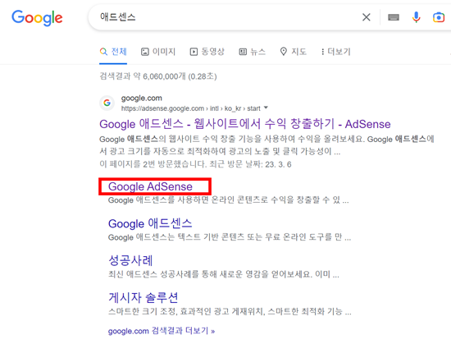Click the adsense.google.com URL breadcrumb
451x344 pixels.
pos(191,108)
